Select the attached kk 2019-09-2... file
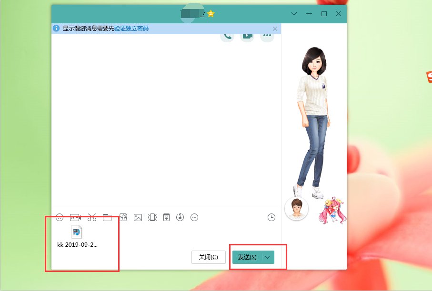The width and height of the screenshot is (432, 291). [x=77, y=237]
